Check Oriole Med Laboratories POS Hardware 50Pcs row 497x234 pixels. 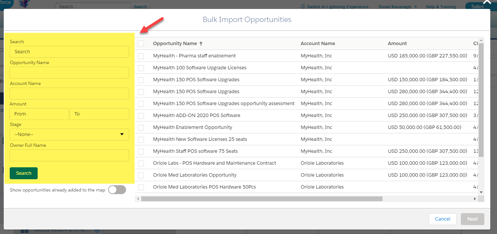click(141, 187)
